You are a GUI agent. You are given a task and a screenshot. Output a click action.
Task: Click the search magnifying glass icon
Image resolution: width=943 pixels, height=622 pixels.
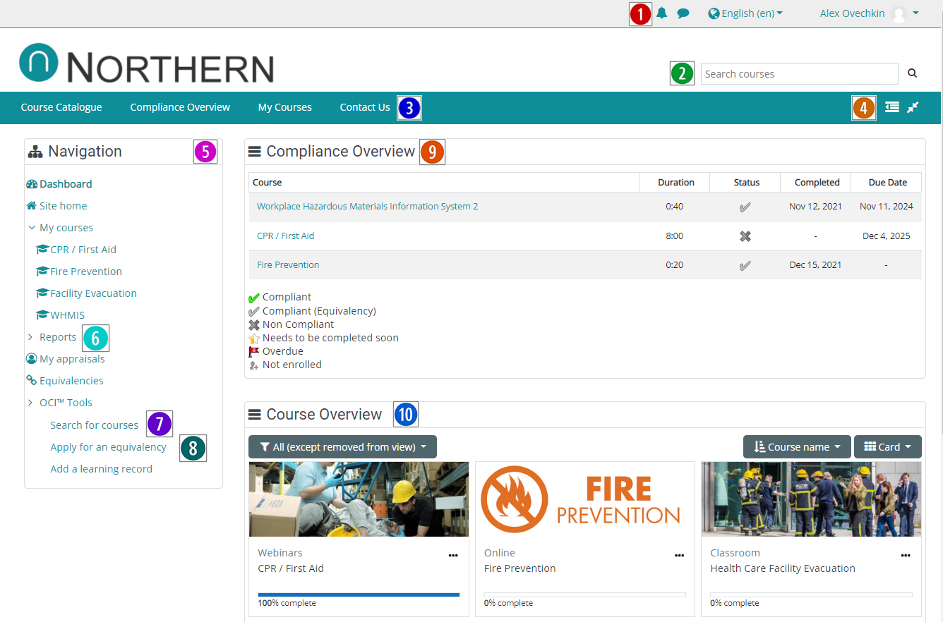coord(912,73)
